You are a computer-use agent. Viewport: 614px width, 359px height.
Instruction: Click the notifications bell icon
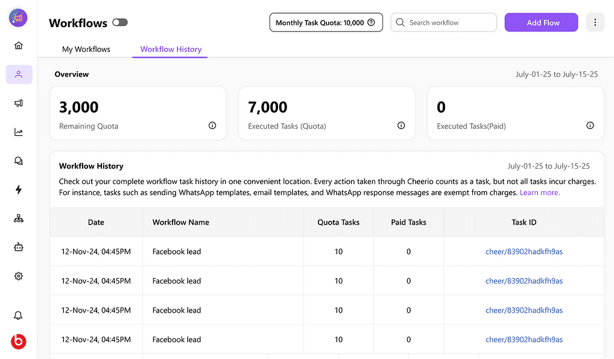pyautogui.click(x=19, y=316)
